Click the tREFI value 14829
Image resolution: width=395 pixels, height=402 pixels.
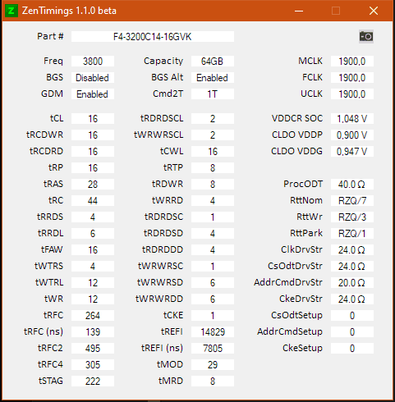click(213, 331)
